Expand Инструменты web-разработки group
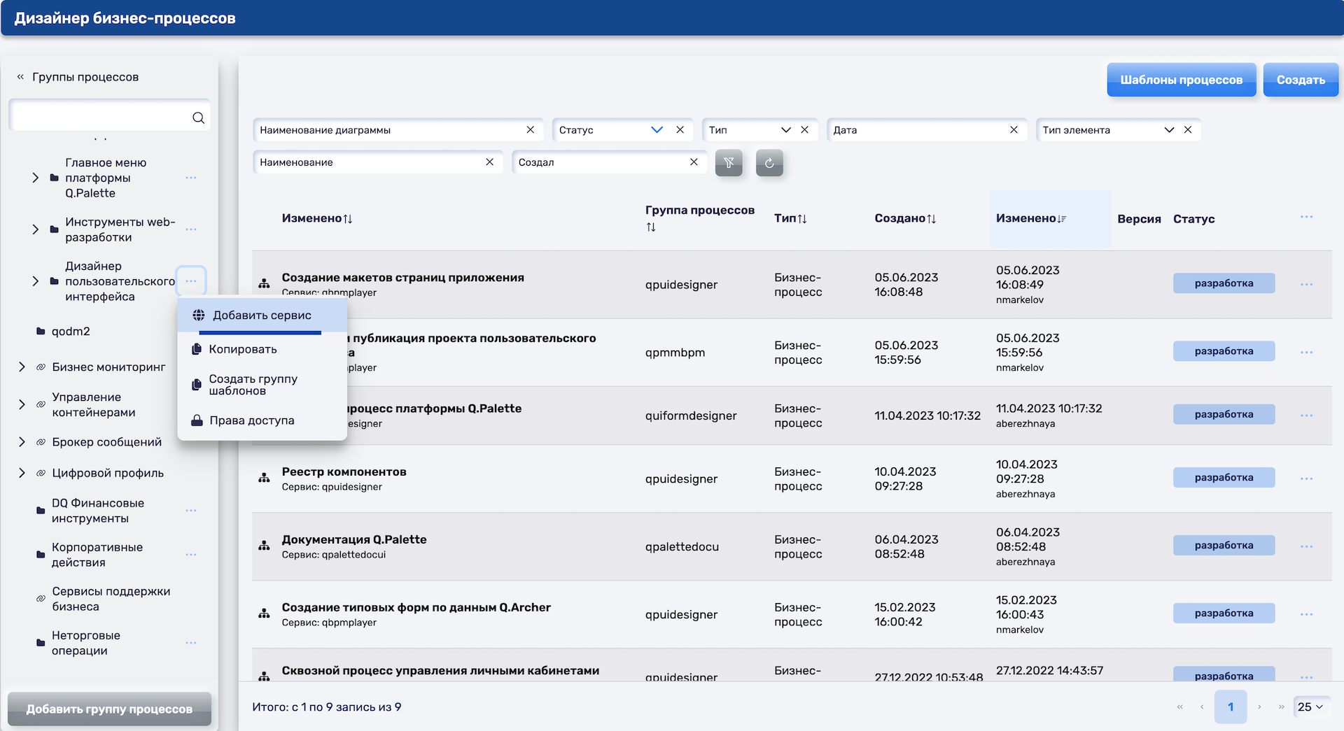Image resolution: width=1344 pixels, height=731 pixels. 35,229
